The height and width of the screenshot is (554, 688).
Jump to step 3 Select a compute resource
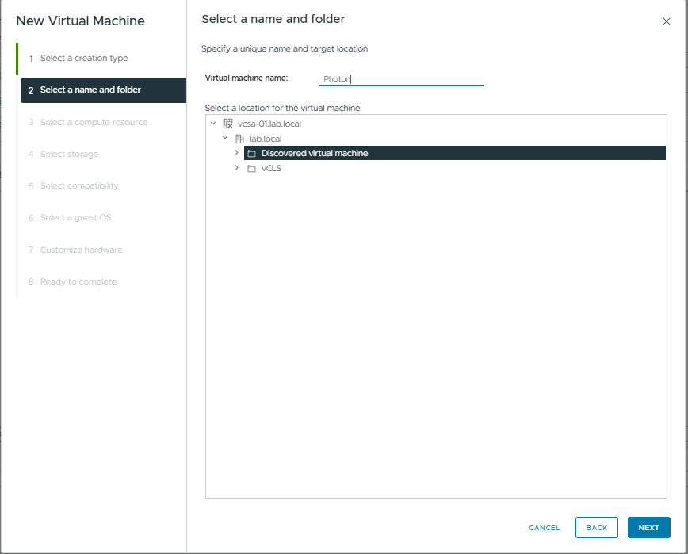click(94, 123)
